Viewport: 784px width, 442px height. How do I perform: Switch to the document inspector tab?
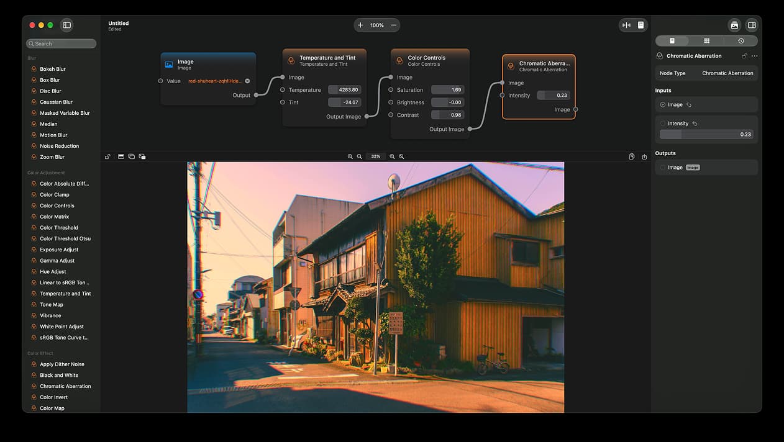672,41
